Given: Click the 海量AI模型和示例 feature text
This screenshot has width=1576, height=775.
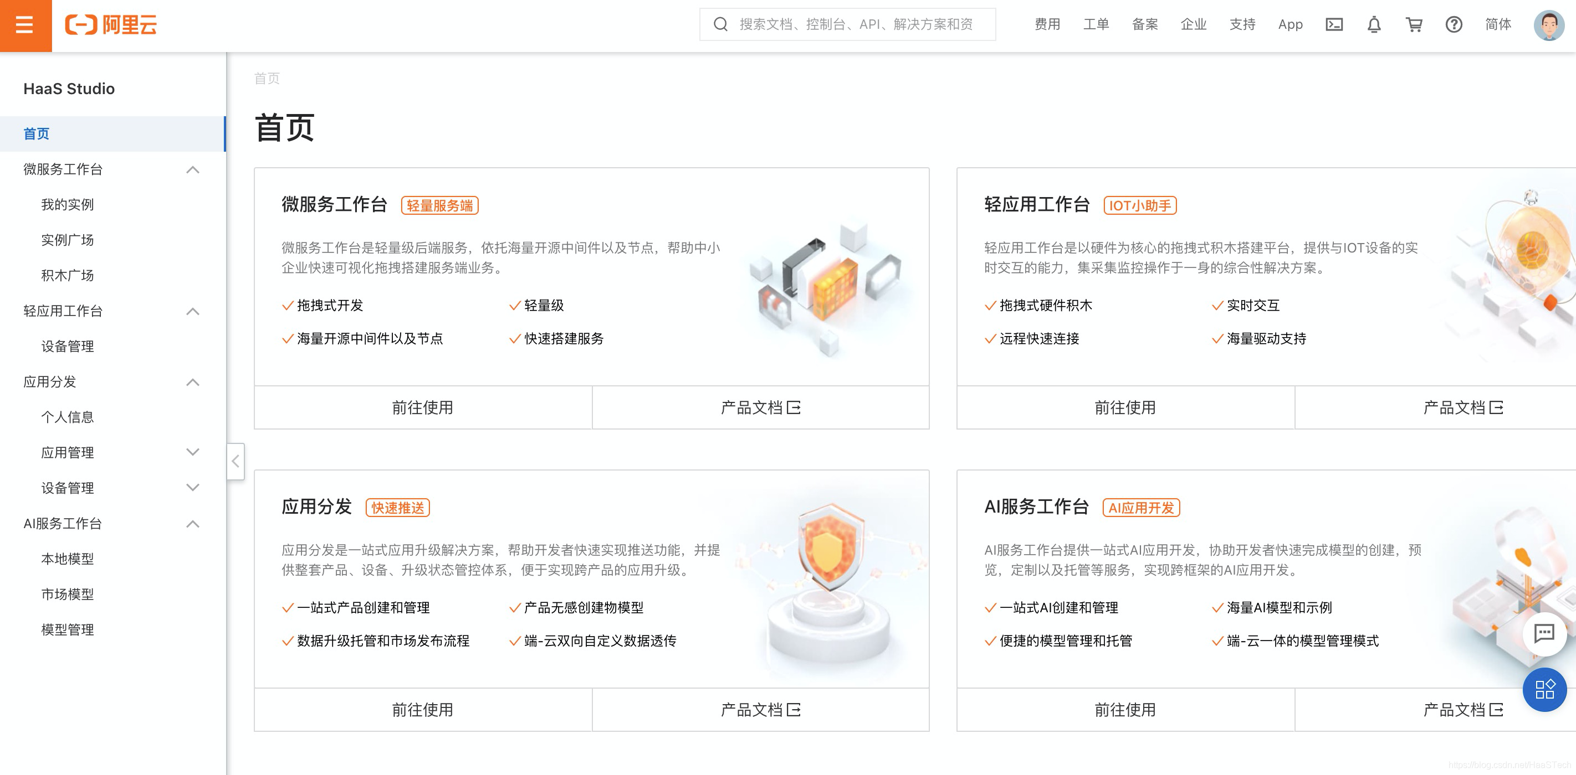Looking at the screenshot, I should point(1280,607).
